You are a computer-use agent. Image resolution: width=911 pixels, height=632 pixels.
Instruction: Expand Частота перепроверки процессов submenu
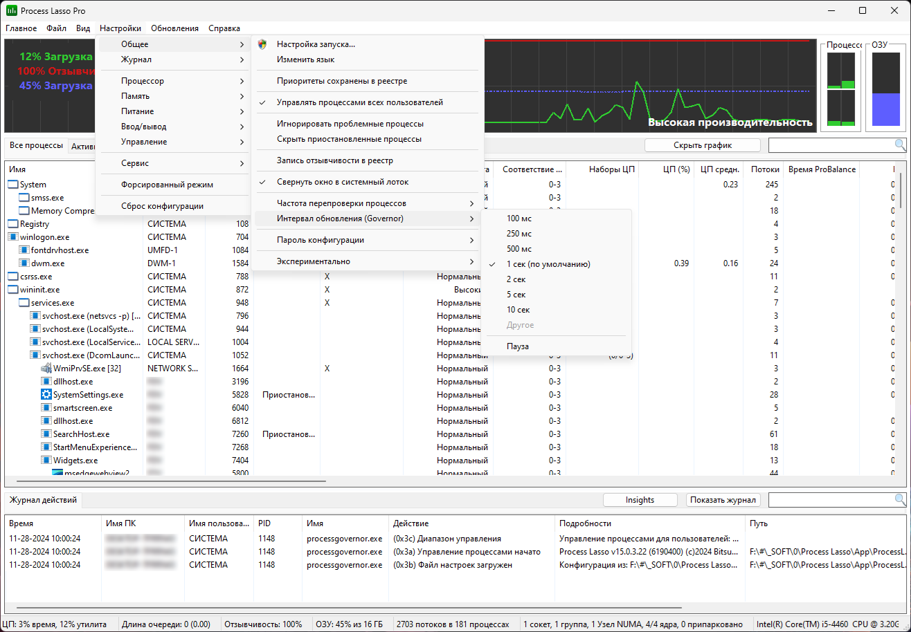[x=368, y=203]
